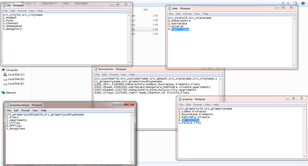
Task: Select Network in Explorer navigation pane
Action: coord(11,93)
